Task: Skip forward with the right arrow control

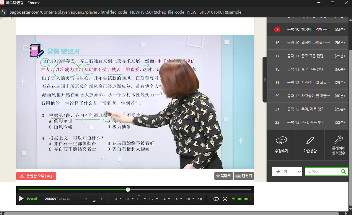Action: click(102, 199)
